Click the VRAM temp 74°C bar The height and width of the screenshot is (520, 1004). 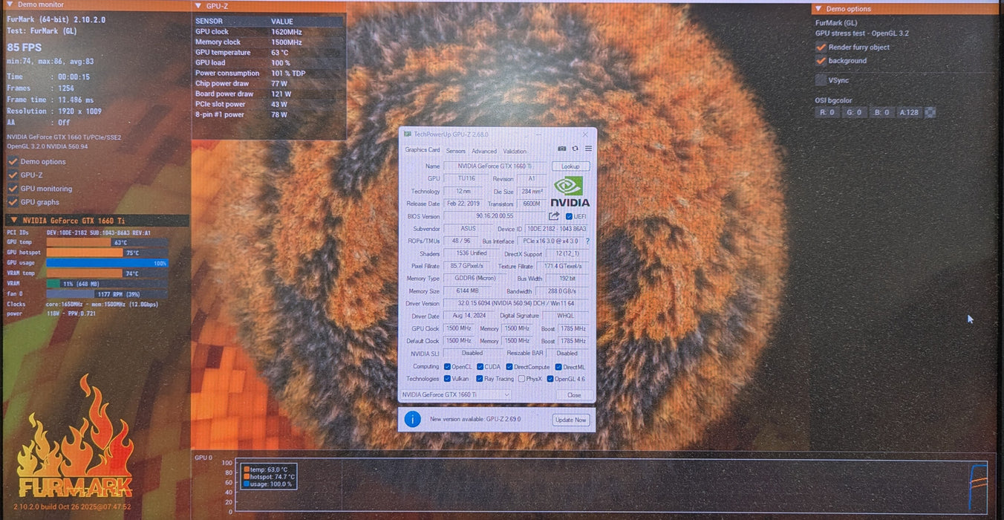[107, 273]
